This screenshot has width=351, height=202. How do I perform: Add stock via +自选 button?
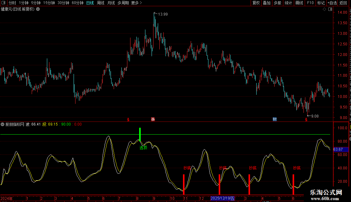tap(332, 3)
